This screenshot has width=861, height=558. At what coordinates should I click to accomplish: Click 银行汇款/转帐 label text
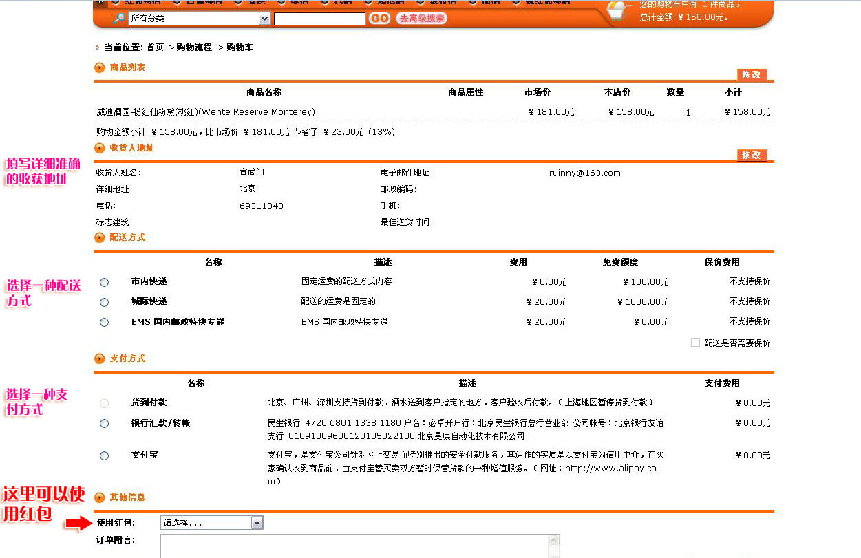coord(160,423)
